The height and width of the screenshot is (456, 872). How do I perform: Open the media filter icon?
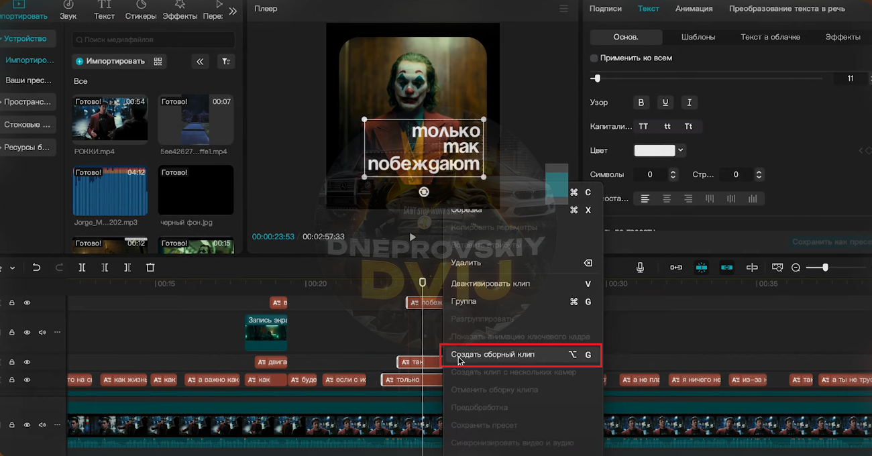(x=227, y=61)
